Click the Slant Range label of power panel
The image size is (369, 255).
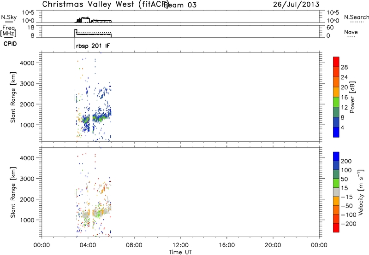13,97
